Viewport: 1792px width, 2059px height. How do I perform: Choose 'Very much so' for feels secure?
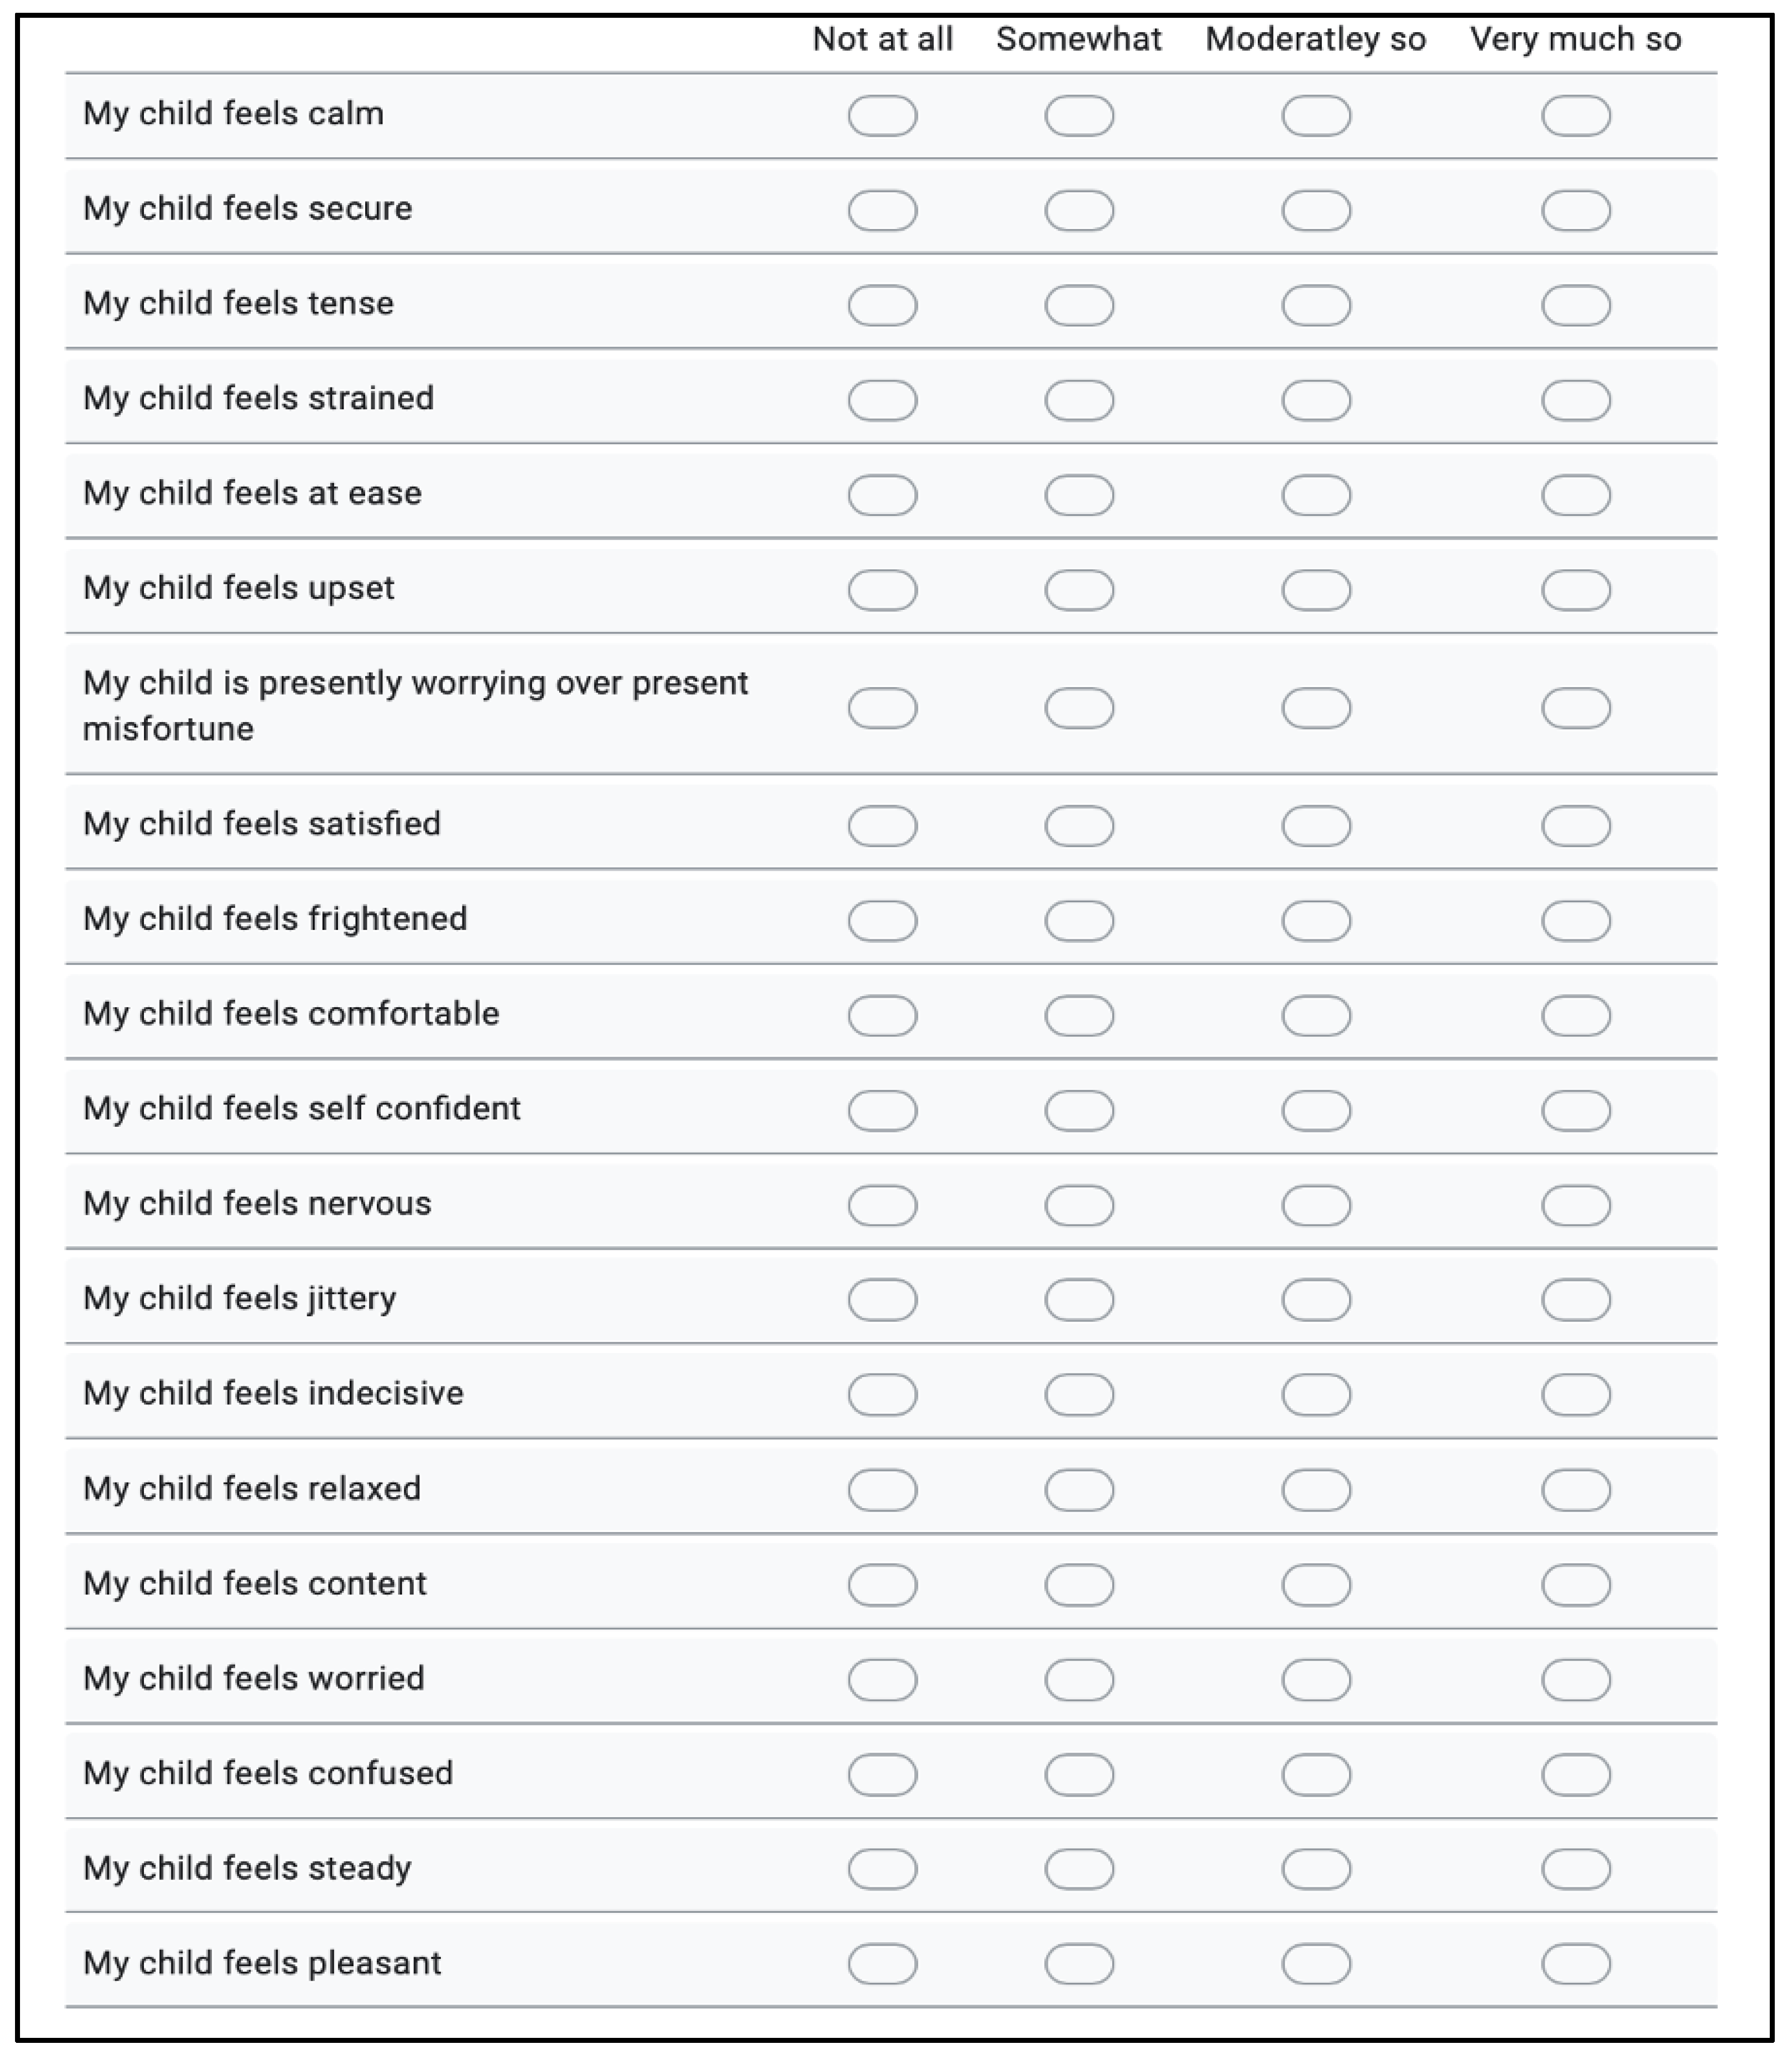tap(1575, 211)
